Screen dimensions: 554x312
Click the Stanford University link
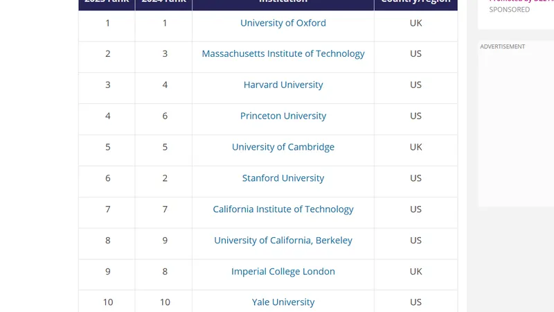(x=283, y=178)
